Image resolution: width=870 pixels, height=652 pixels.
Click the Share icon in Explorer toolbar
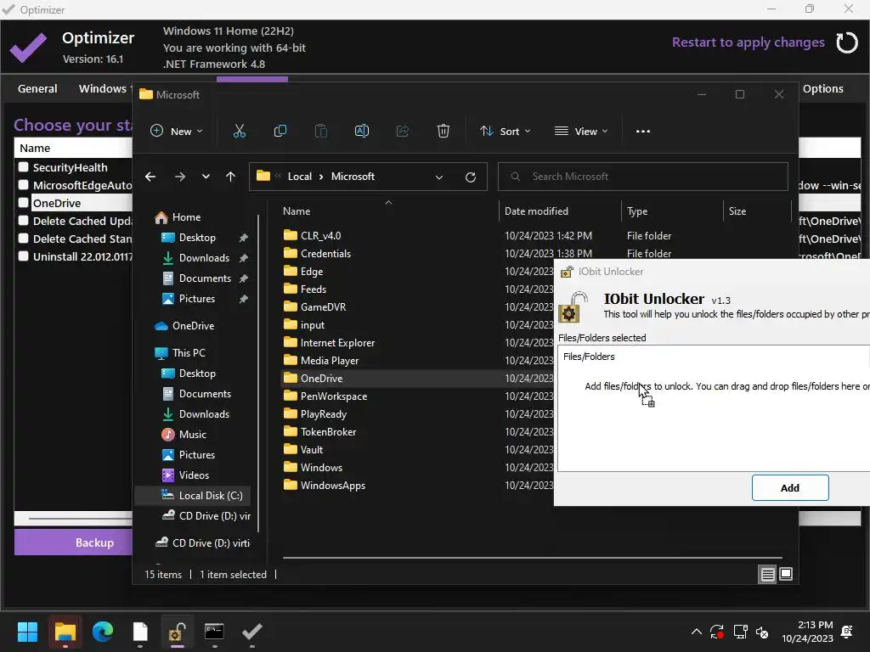point(402,132)
